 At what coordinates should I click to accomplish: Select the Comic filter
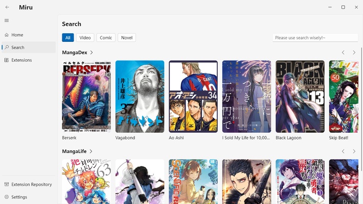[x=106, y=38]
